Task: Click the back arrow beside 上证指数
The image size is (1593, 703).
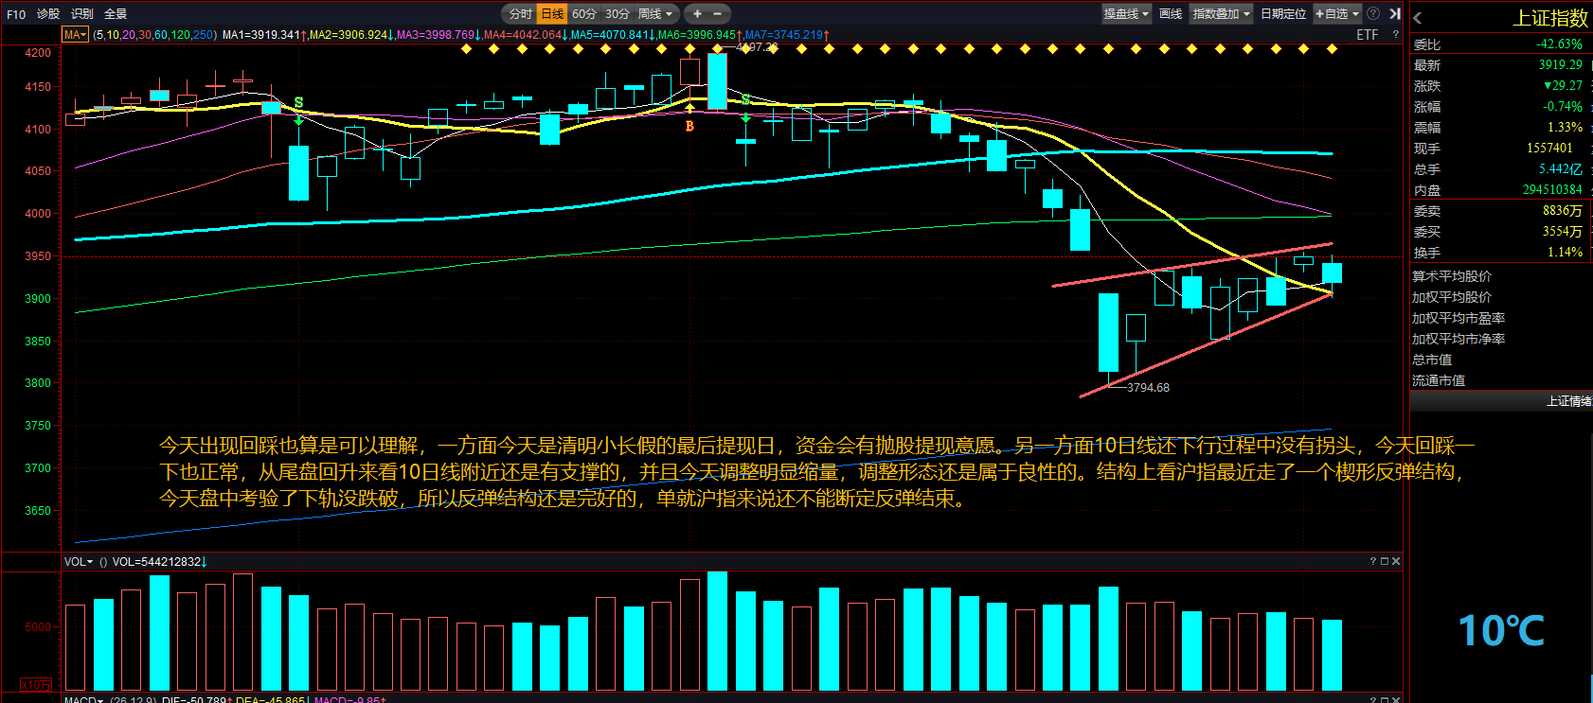Action: point(1418,18)
